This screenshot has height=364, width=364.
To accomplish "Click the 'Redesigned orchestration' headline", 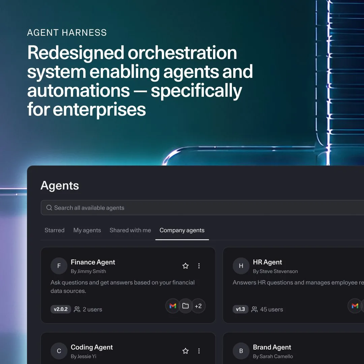I will tap(132, 53).
